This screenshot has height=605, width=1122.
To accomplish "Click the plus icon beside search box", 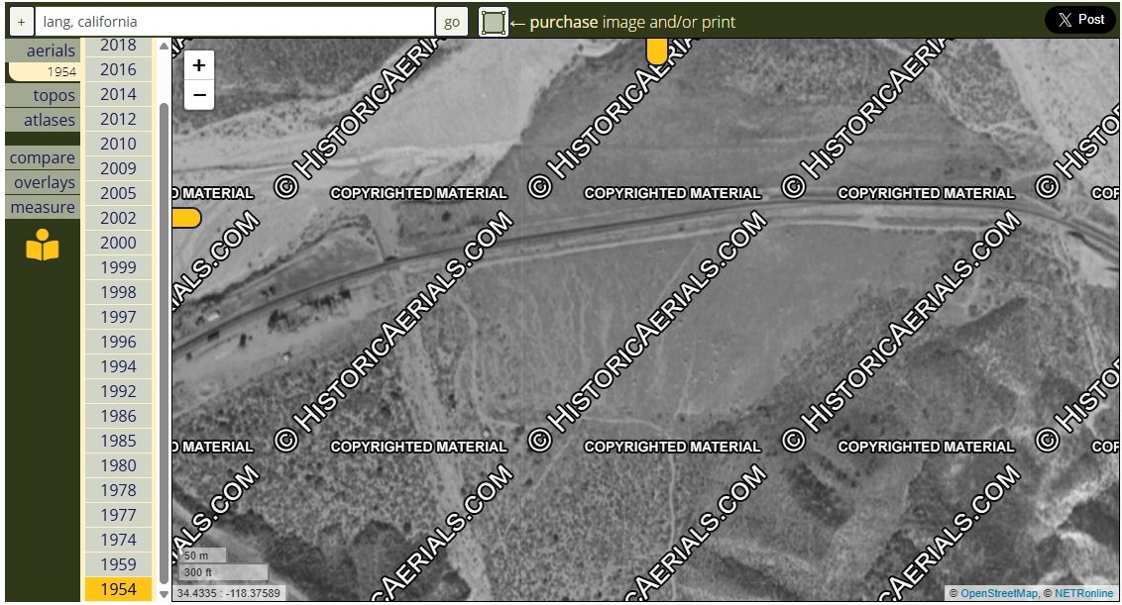I will coord(21,22).
